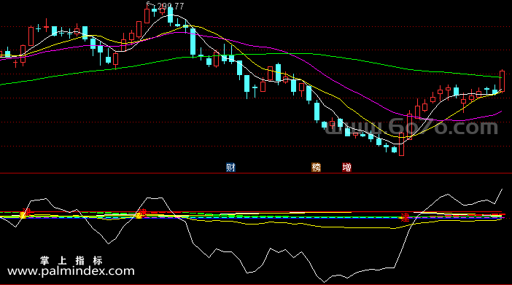Select the first 建 signal with yellow square
Image resolution: width=512 pixels, height=285 pixels.
coord(25,214)
